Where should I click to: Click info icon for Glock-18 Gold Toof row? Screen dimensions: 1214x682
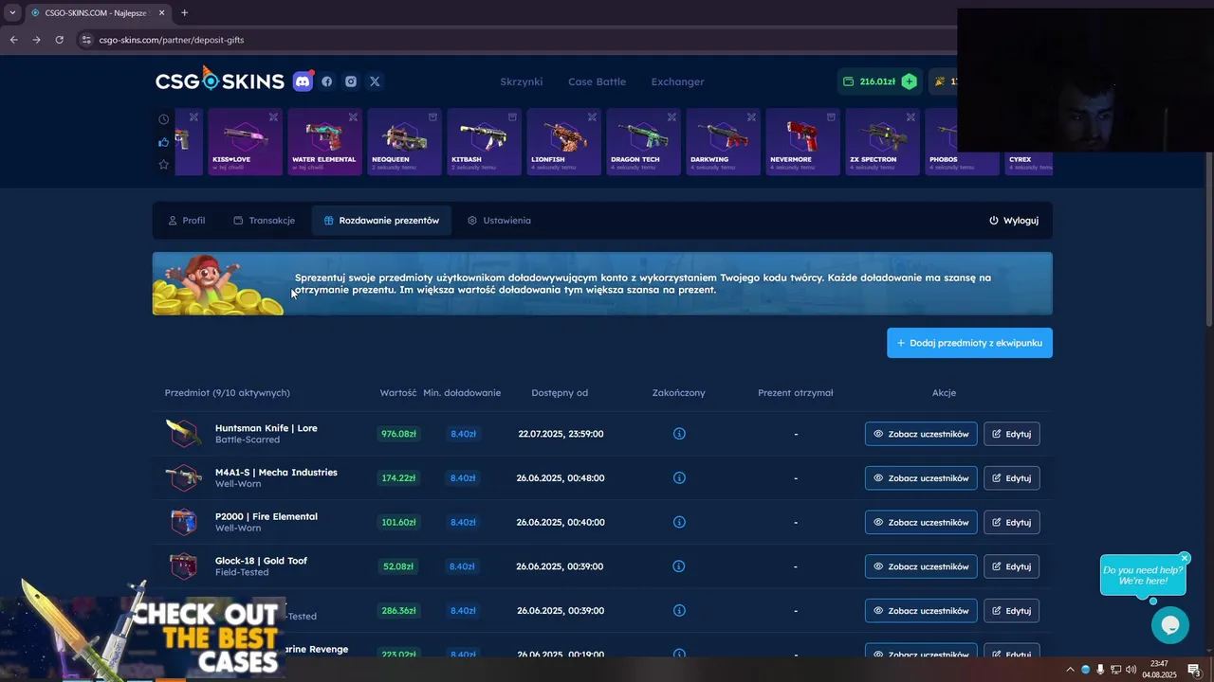[679, 566]
